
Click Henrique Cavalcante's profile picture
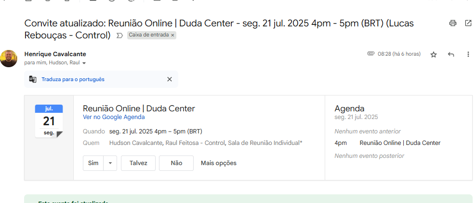pyautogui.click(x=9, y=58)
